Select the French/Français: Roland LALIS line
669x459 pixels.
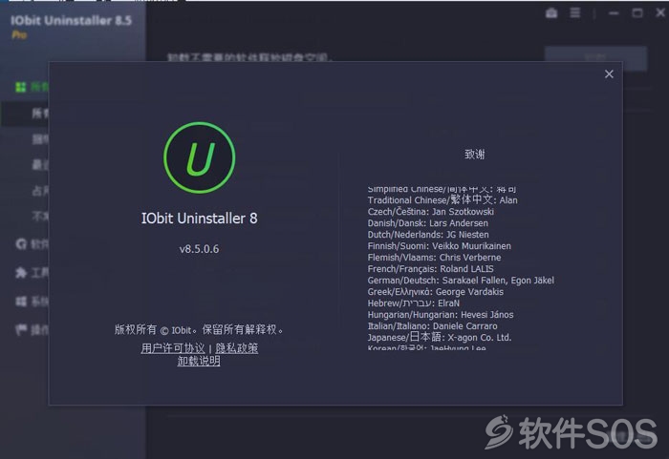point(430,269)
